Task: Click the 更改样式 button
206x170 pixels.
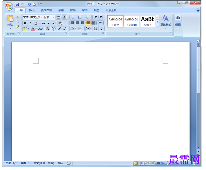Action: pyautogui.click(x=166, y=22)
